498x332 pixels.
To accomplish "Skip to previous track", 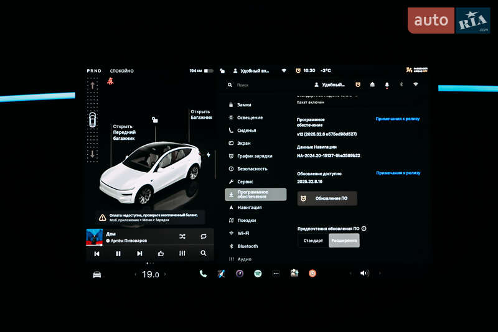I will pos(97,254).
